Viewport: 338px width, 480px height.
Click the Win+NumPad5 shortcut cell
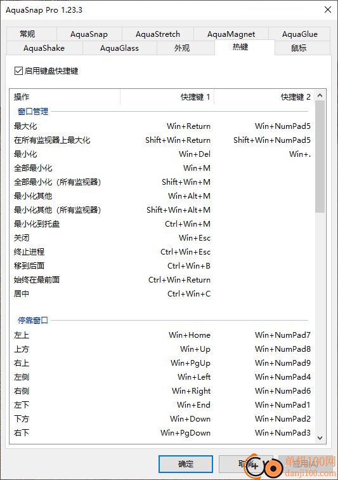[283, 126]
